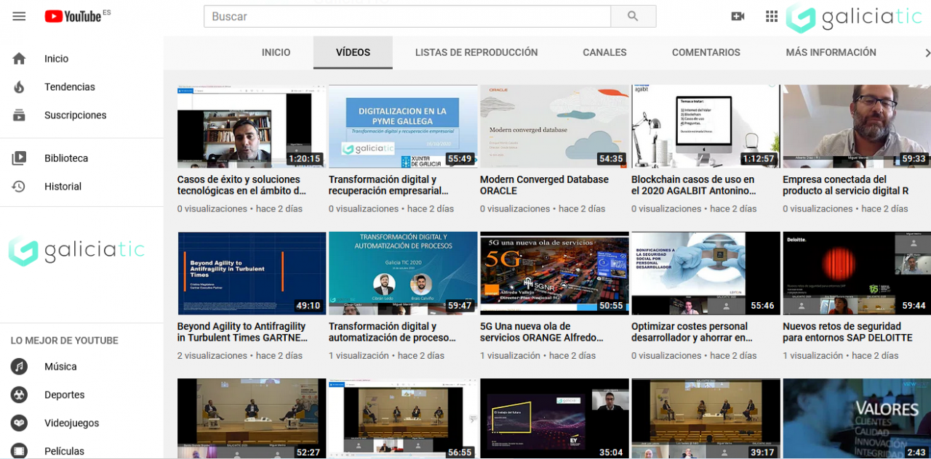Switch to LISTAS DE REPRODUCCIÓN tab
Viewport: 931px width, 459px height.
tap(476, 52)
